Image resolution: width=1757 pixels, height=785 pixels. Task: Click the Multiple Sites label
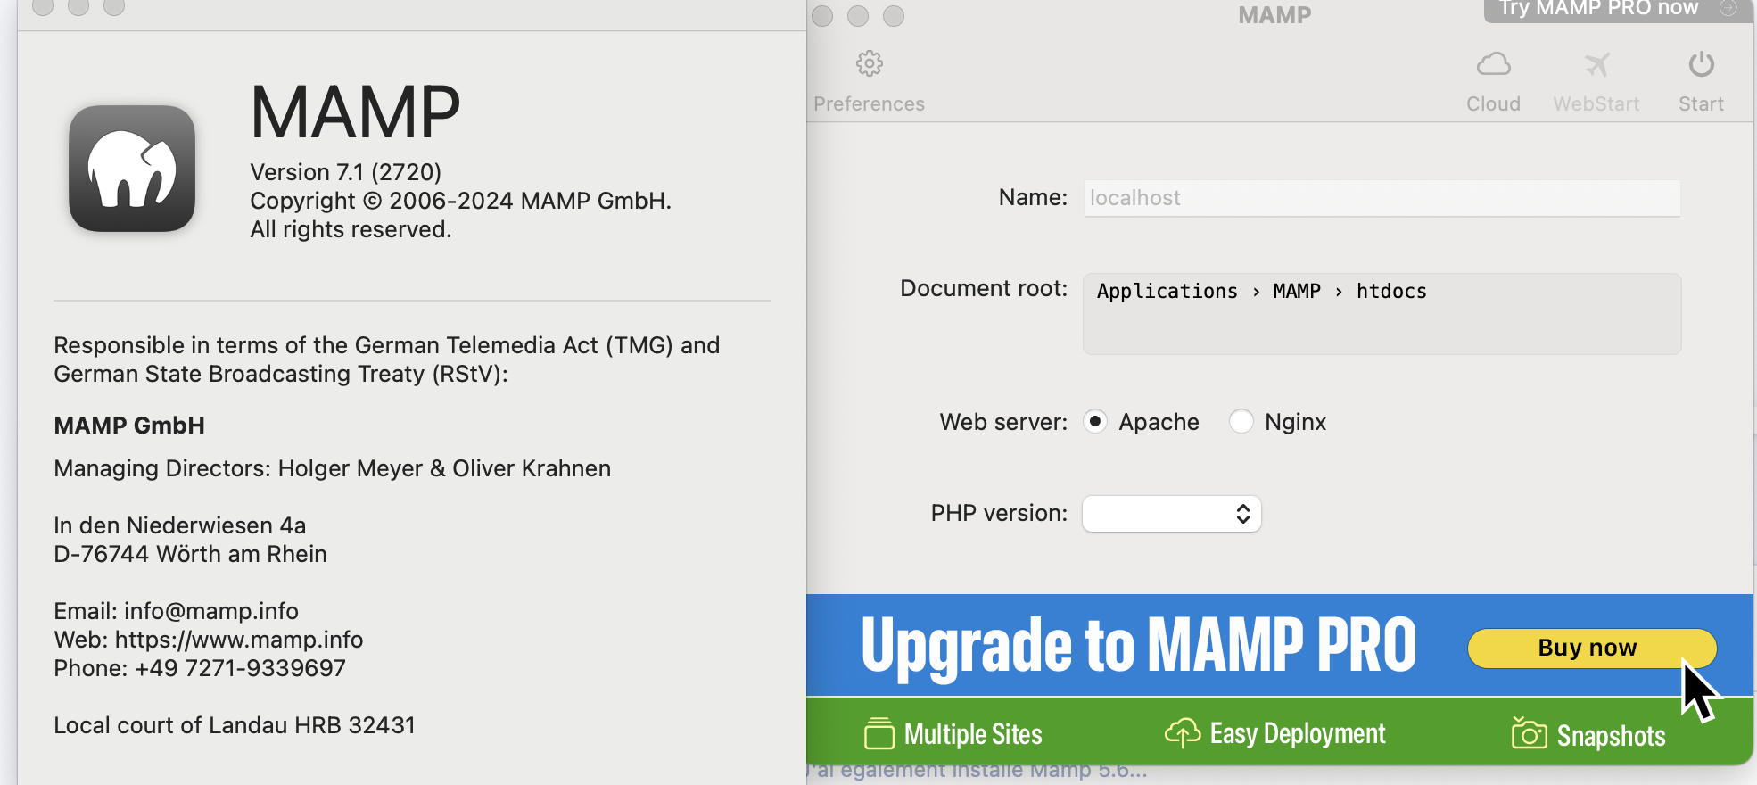(973, 734)
